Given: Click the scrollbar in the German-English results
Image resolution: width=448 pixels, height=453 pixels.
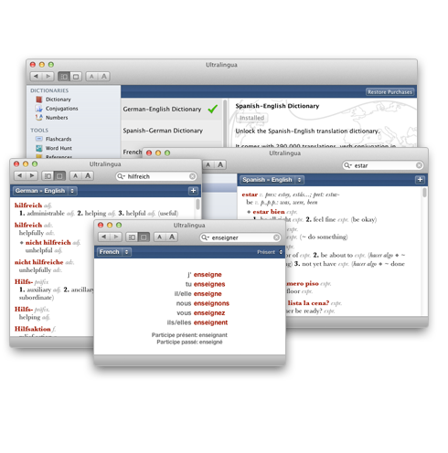Looking at the screenshot, I should 197,205.
